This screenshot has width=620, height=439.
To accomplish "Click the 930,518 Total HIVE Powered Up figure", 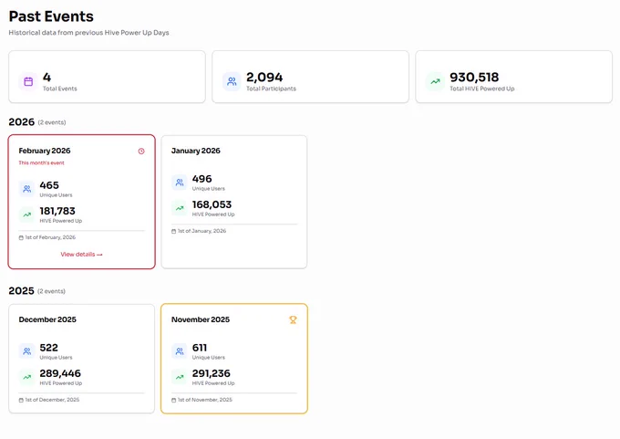I will tap(474, 78).
